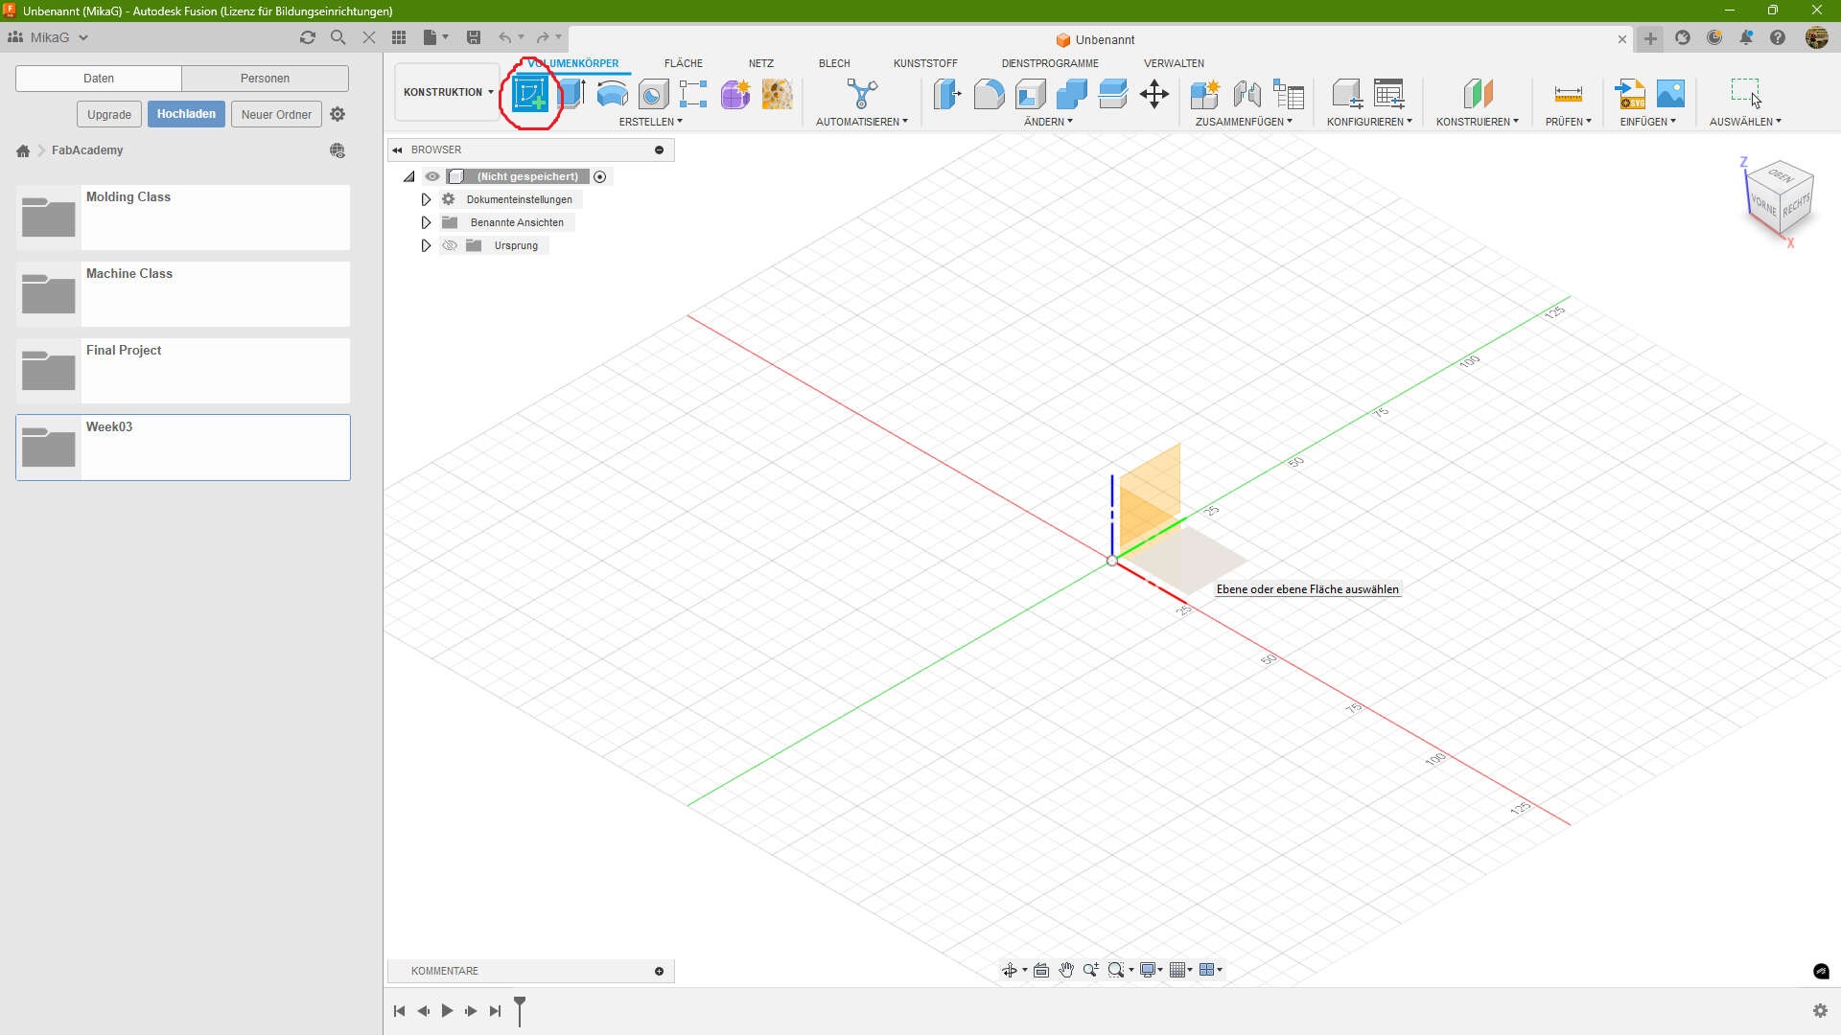Collapse the root component tree node

[409, 176]
